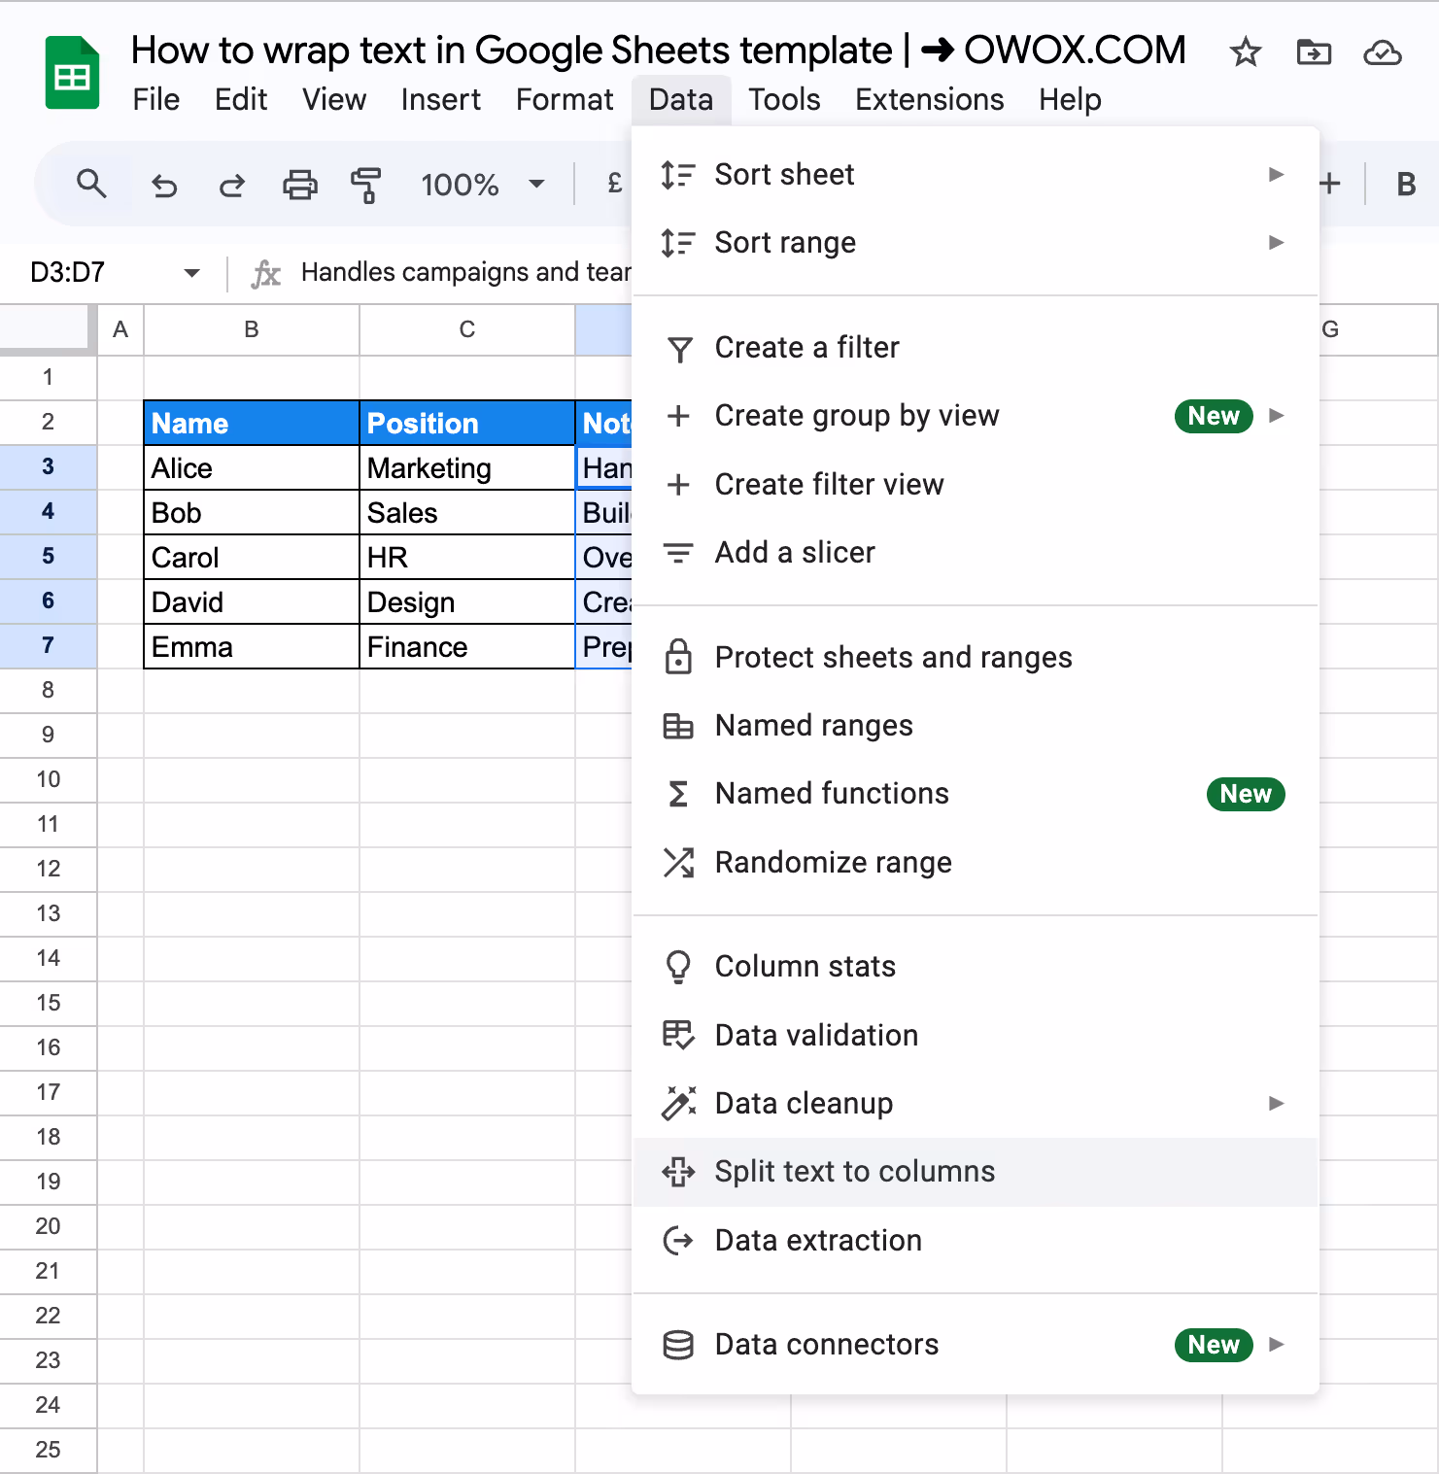Expand the Data cleanup submenu arrow
The image size is (1439, 1474).
click(x=1277, y=1103)
